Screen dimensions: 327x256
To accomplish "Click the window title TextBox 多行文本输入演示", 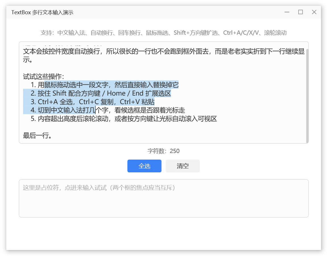I will 42,12.
